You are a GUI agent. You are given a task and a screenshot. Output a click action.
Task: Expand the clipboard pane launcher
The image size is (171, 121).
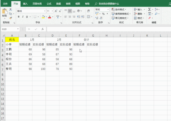click(14, 23)
